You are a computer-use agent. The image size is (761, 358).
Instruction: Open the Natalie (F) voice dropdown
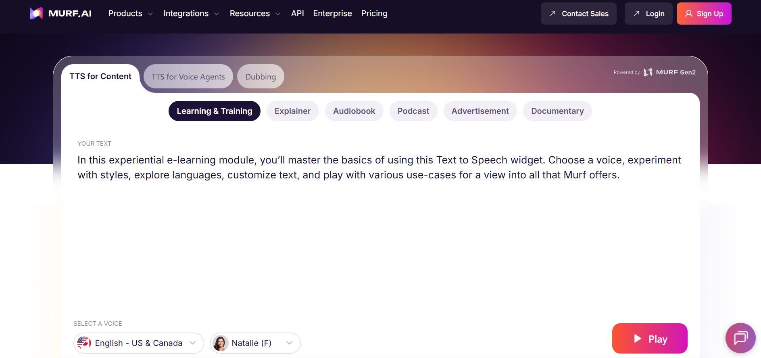[255, 343]
